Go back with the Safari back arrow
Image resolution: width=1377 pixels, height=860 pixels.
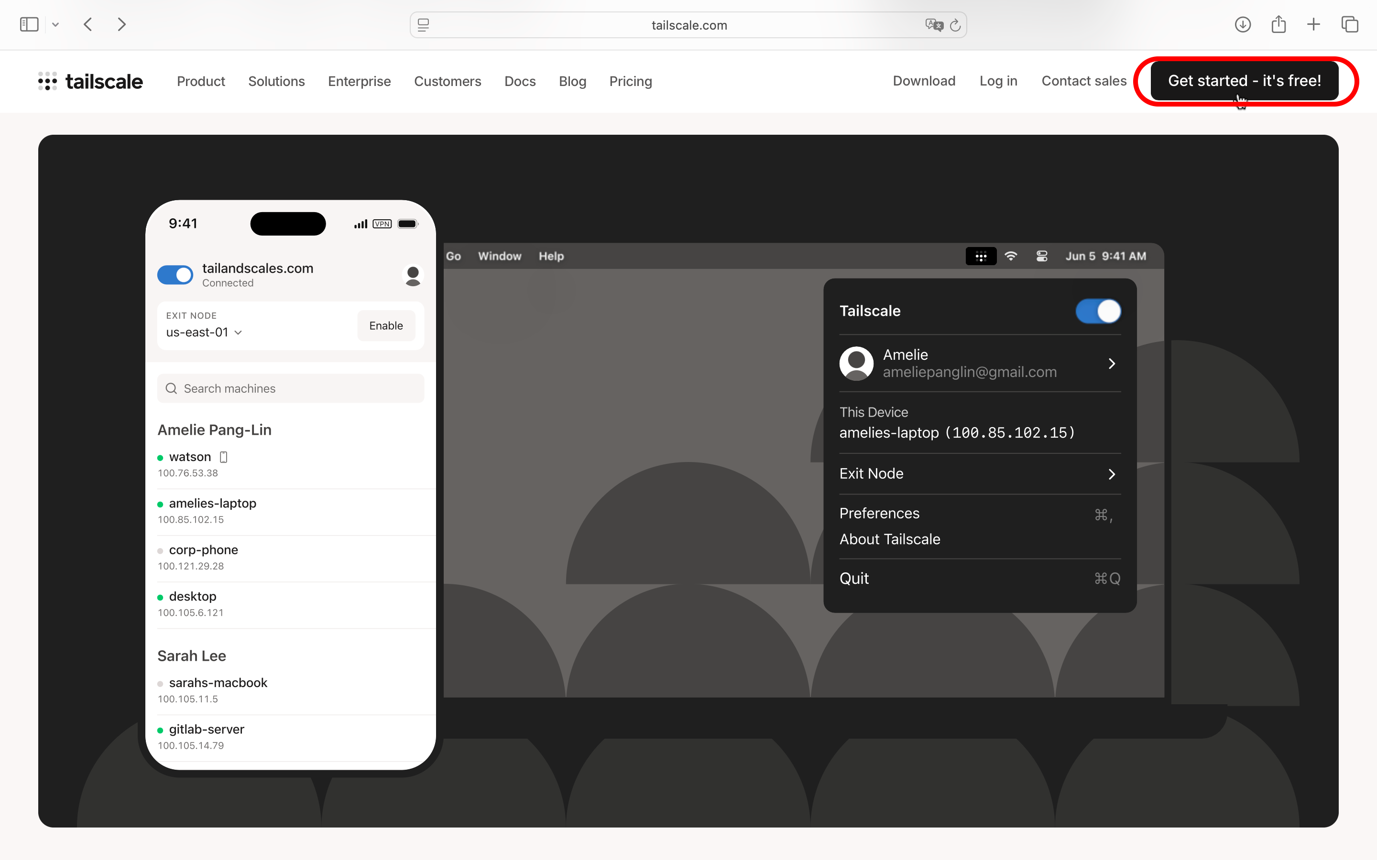coord(87,24)
